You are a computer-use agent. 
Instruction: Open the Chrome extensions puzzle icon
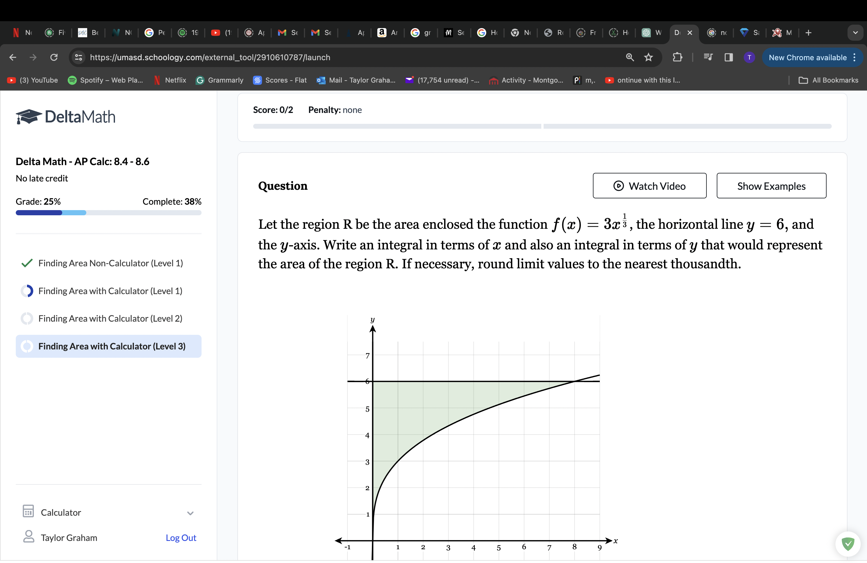pos(677,57)
